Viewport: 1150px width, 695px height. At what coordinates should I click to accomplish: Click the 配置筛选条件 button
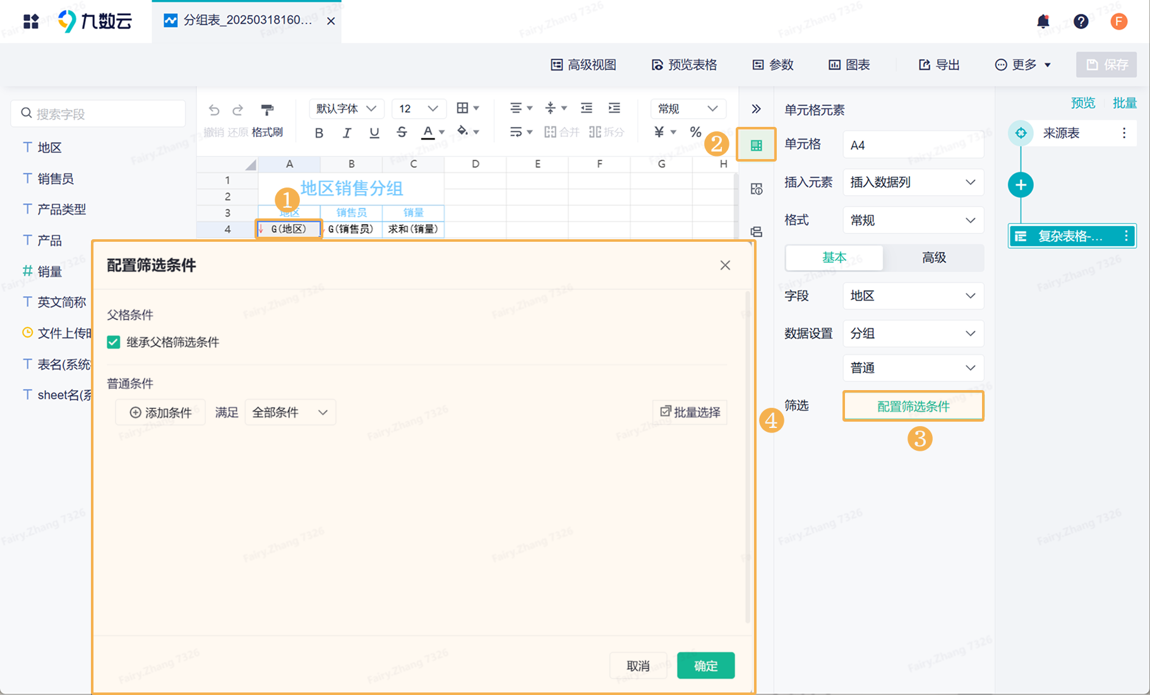point(913,407)
